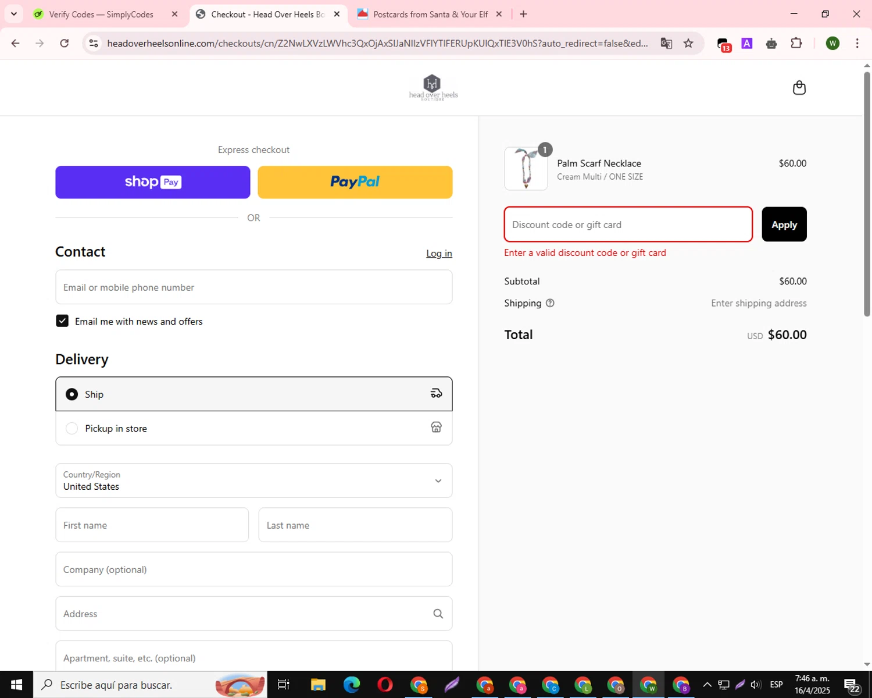The image size is (872, 698).
Task: Click the page vertical scrollbar
Action: (867, 194)
